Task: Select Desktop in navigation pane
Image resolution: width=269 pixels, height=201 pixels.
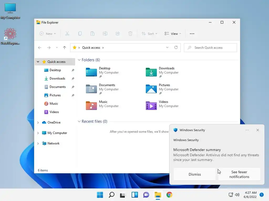Action: pyautogui.click(x=55, y=70)
